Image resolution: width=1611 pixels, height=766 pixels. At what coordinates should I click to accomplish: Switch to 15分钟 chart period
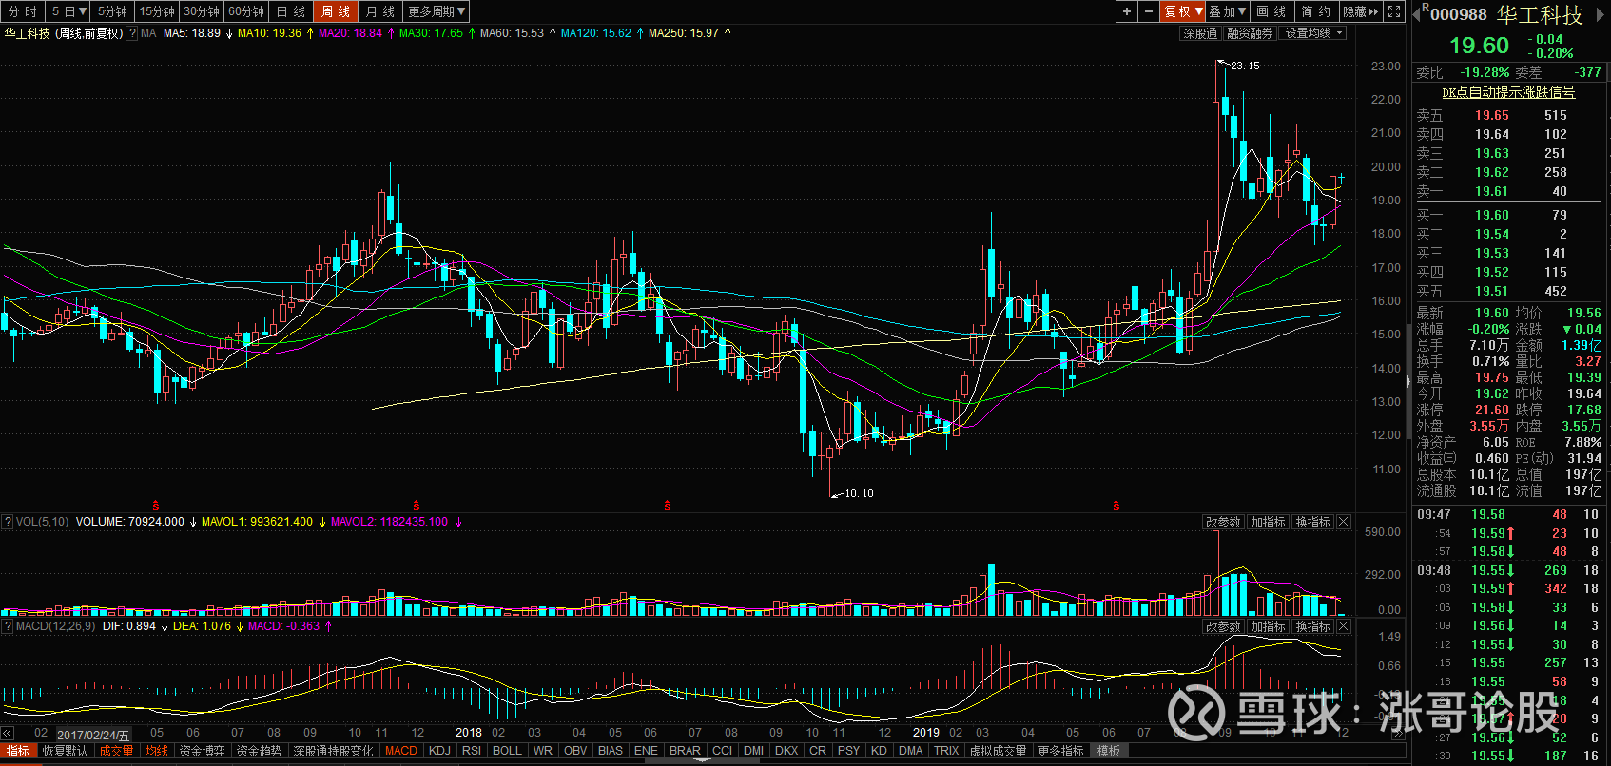pyautogui.click(x=157, y=11)
